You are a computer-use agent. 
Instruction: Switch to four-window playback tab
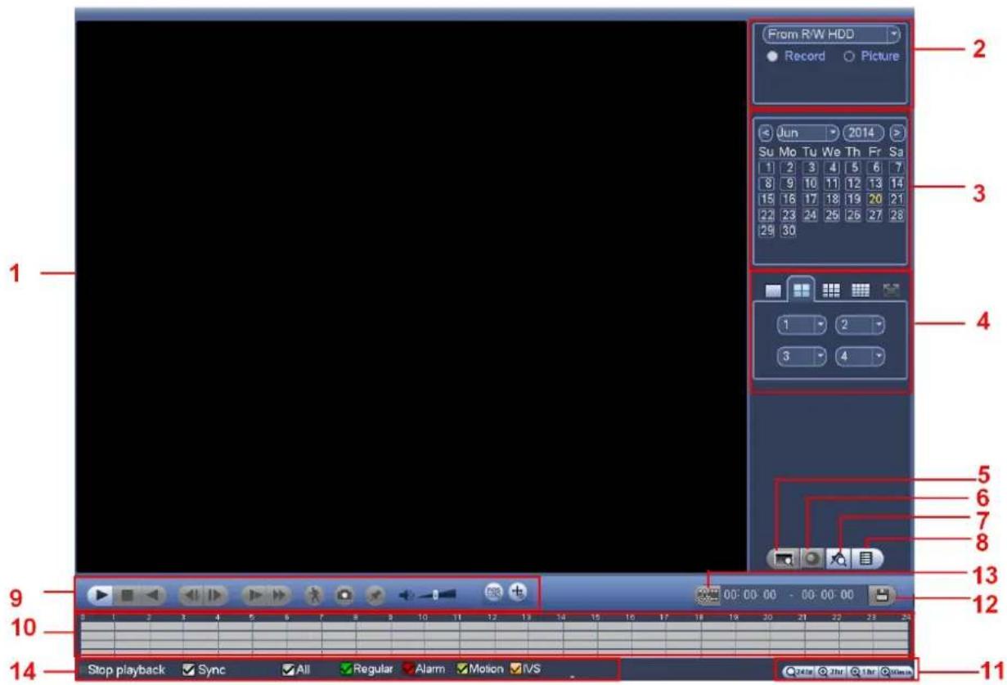pyautogui.click(x=801, y=289)
